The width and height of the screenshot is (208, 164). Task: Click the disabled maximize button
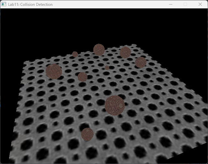[185, 5]
